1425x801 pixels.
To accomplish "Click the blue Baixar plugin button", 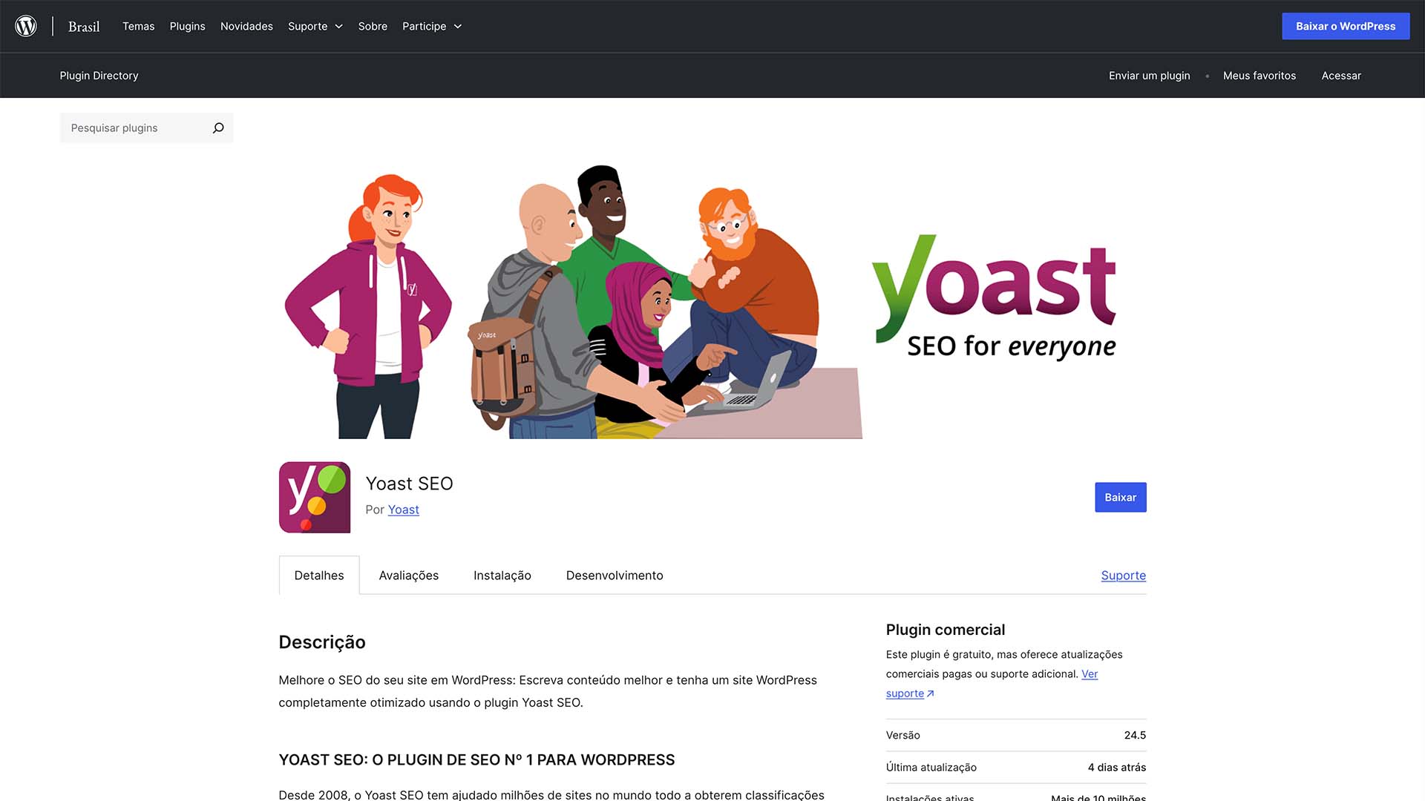I will tap(1120, 497).
